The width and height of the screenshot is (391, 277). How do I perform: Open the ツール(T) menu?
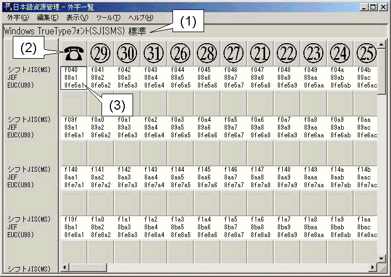pyautogui.click(x=108, y=18)
